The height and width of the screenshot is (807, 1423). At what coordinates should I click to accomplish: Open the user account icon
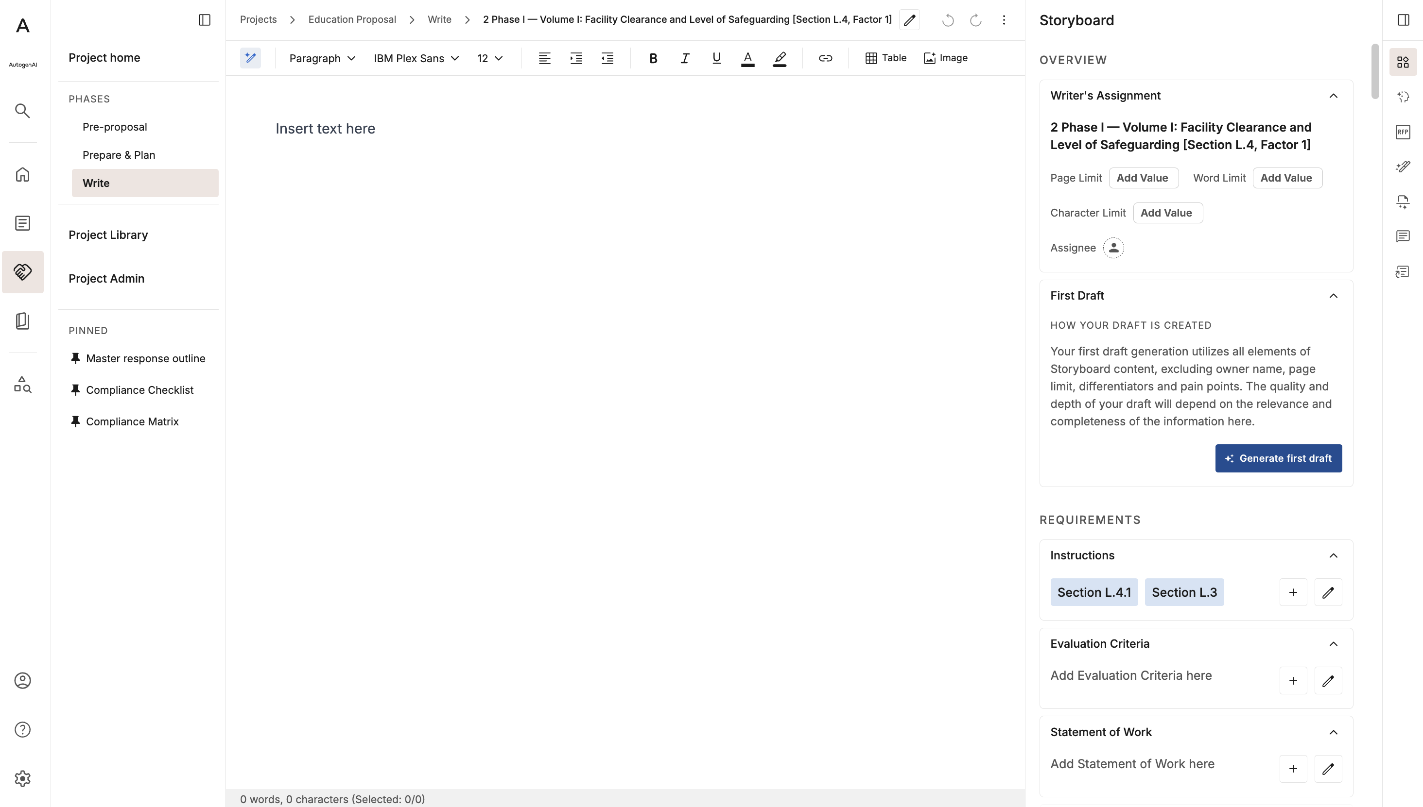pyautogui.click(x=22, y=681)
